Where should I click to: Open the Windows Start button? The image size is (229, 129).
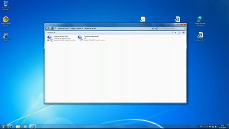click(3, 126)
